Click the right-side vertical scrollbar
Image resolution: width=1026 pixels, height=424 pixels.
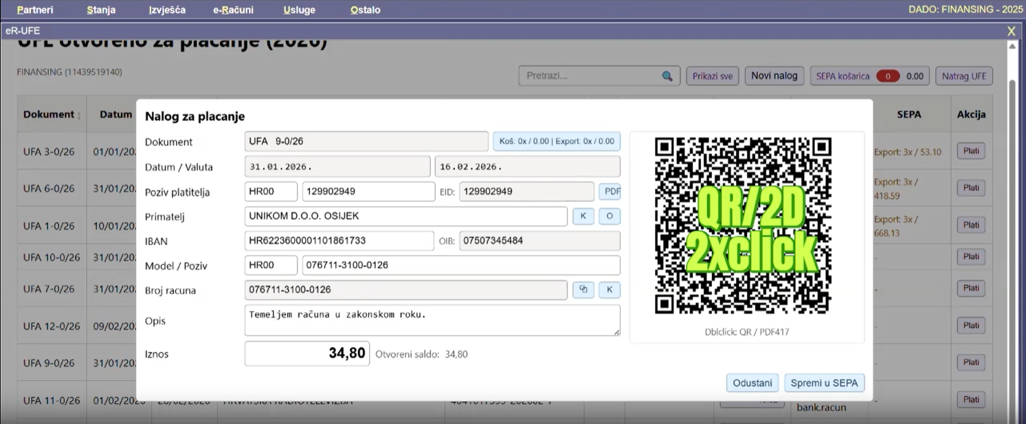click(x=1012, y=206)
